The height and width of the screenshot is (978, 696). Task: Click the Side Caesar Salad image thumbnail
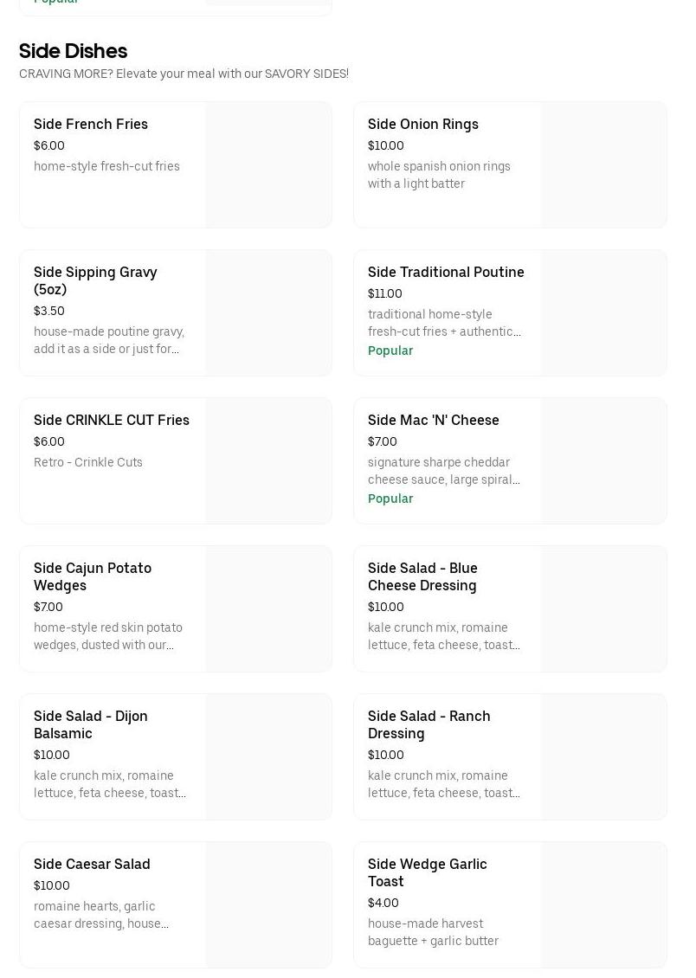click(268, 904)
